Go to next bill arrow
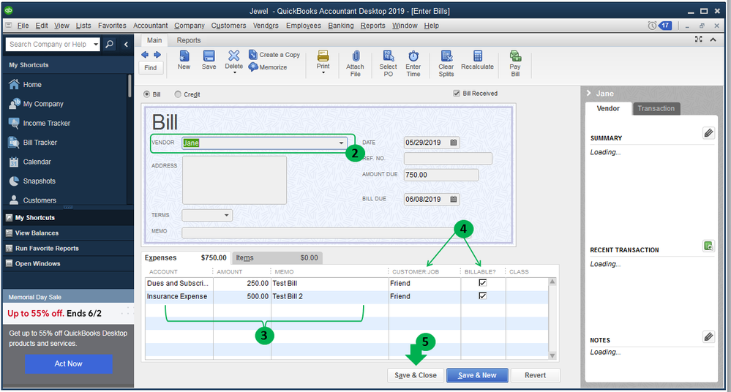This screenshot has width=731, height=392. tap(157, 55)
